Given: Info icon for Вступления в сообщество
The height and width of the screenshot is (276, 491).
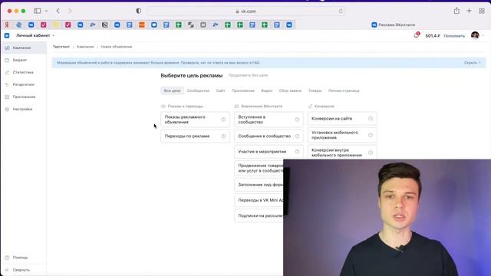Looking at the screenshot, I should click(x=297, y=120).
